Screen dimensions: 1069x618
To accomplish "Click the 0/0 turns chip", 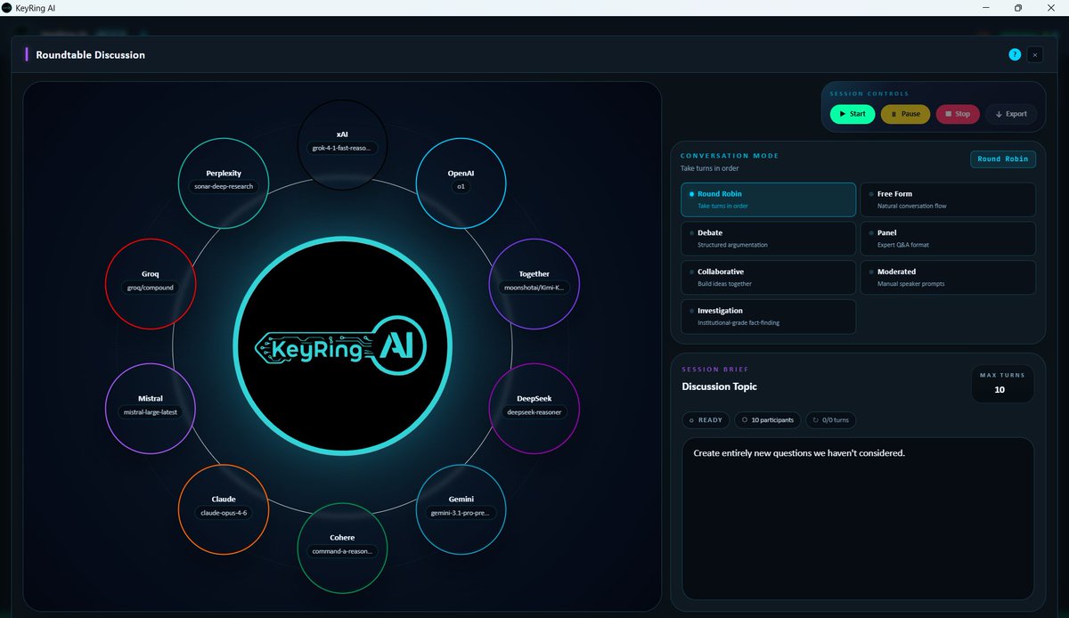I will coord(831,420).
